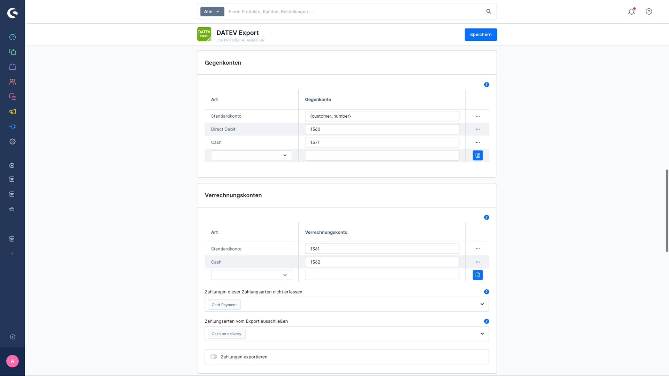
Task: Open actions menu for Cash 1362 row
Action: [478, 262]
